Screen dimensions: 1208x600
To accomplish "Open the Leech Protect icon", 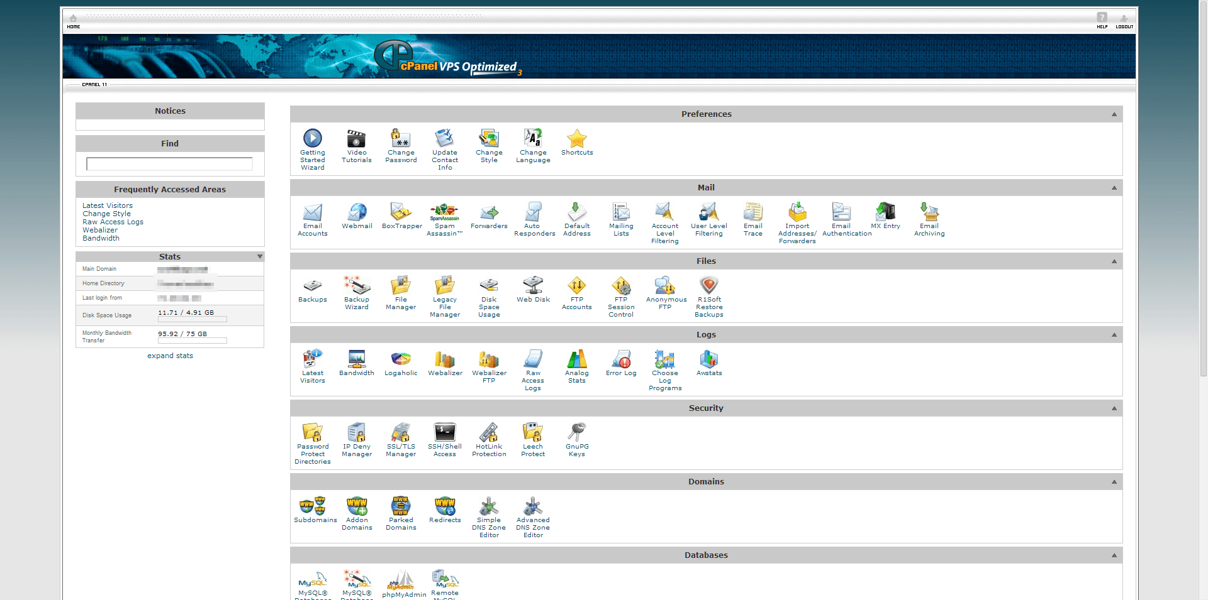I will point(533,432).
